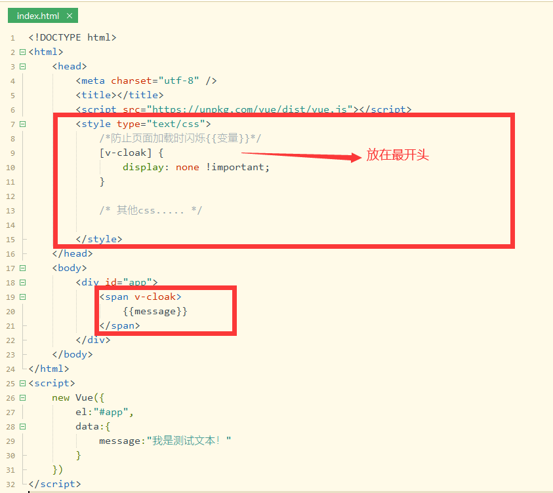Screen dimensions: 553x493
Task: Click line number 16 in gutter
Action: tap(10, 254)
